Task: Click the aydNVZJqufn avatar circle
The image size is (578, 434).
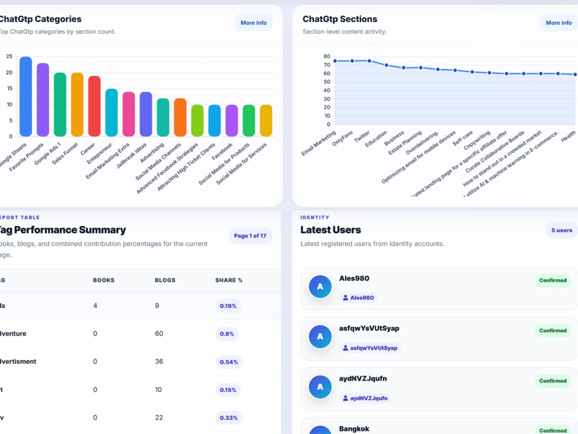Action: [x=320, y=387]
